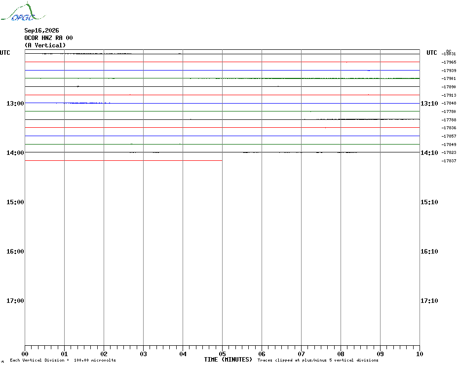Viewport: 459px width, 367px height.
Task: Click the UTC label at top right
Action: point(431,53)
